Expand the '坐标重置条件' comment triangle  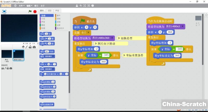[124, 55]
